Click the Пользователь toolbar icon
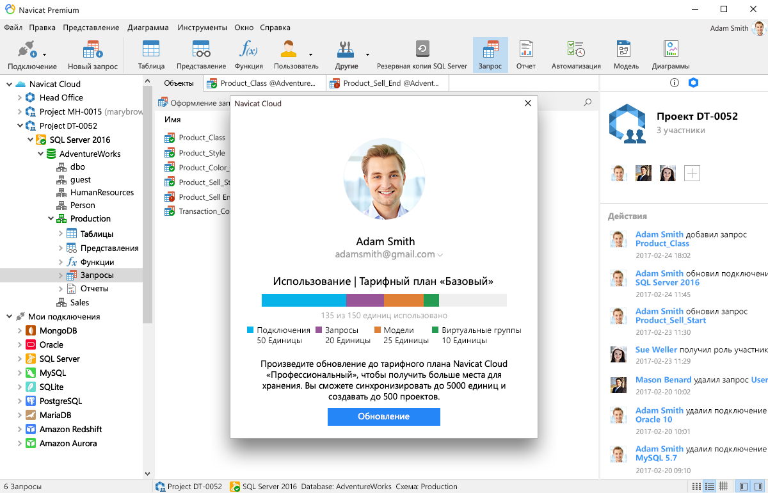This screenshot has height=493, width=768. (x=289, y=49)
